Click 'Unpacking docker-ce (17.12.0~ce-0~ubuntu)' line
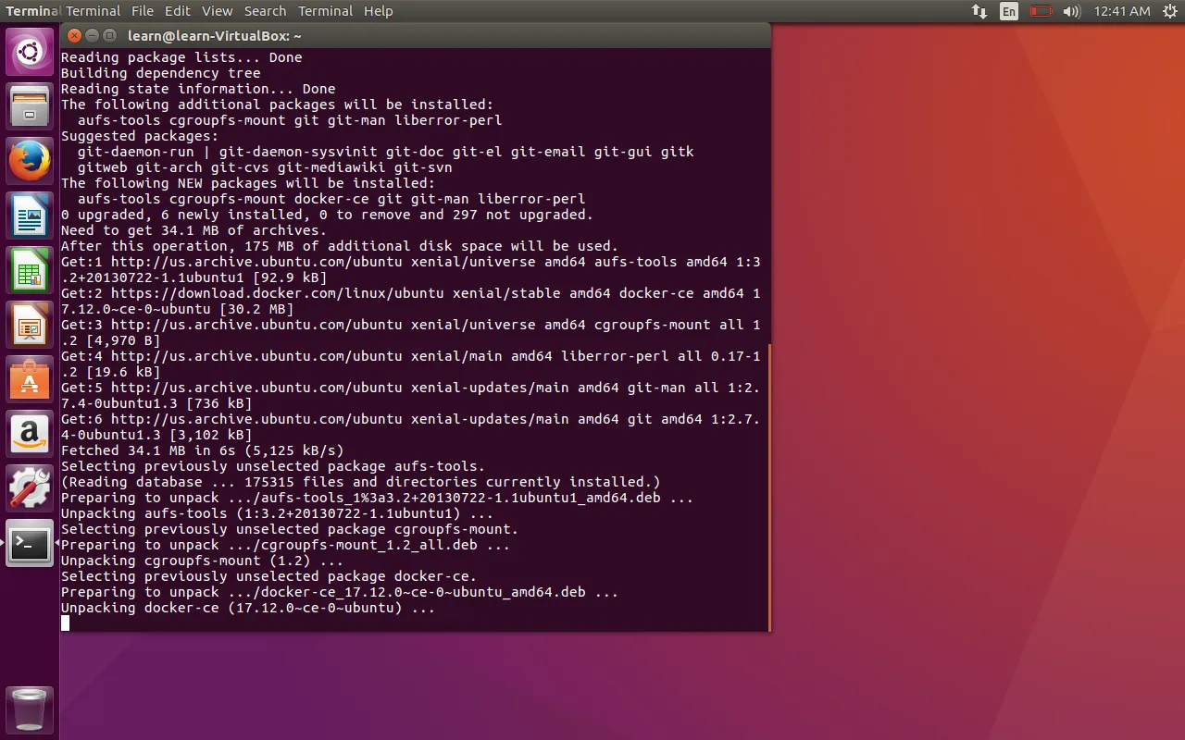 click(248, 608)
